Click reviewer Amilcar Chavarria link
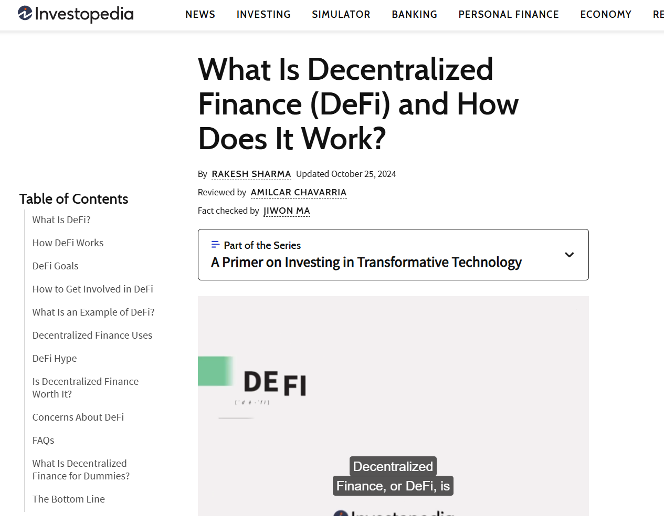The height and width of the screenshot is (523, 664). 299,192
